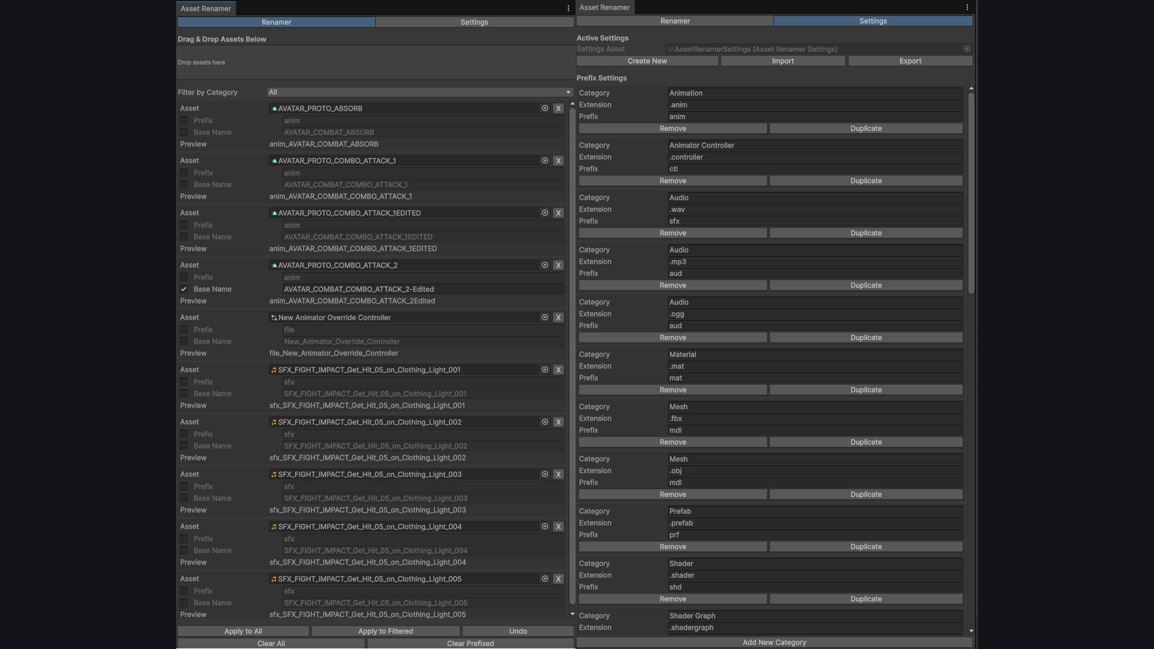Remove AVATAR_PROTO_COMBO_ATTACK_1EDITED with X button

(x=558, y=213)
